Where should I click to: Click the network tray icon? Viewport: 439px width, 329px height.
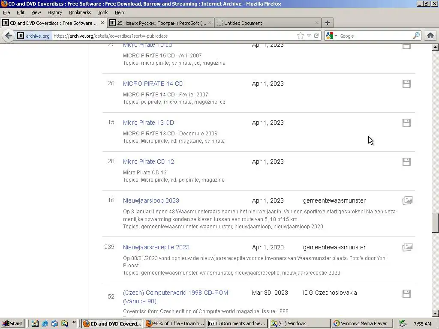click(403, 324)
